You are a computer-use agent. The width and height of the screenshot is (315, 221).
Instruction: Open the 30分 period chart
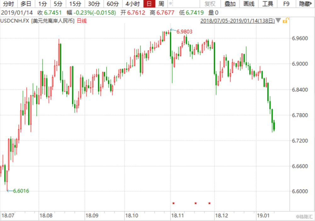[94, 4]
